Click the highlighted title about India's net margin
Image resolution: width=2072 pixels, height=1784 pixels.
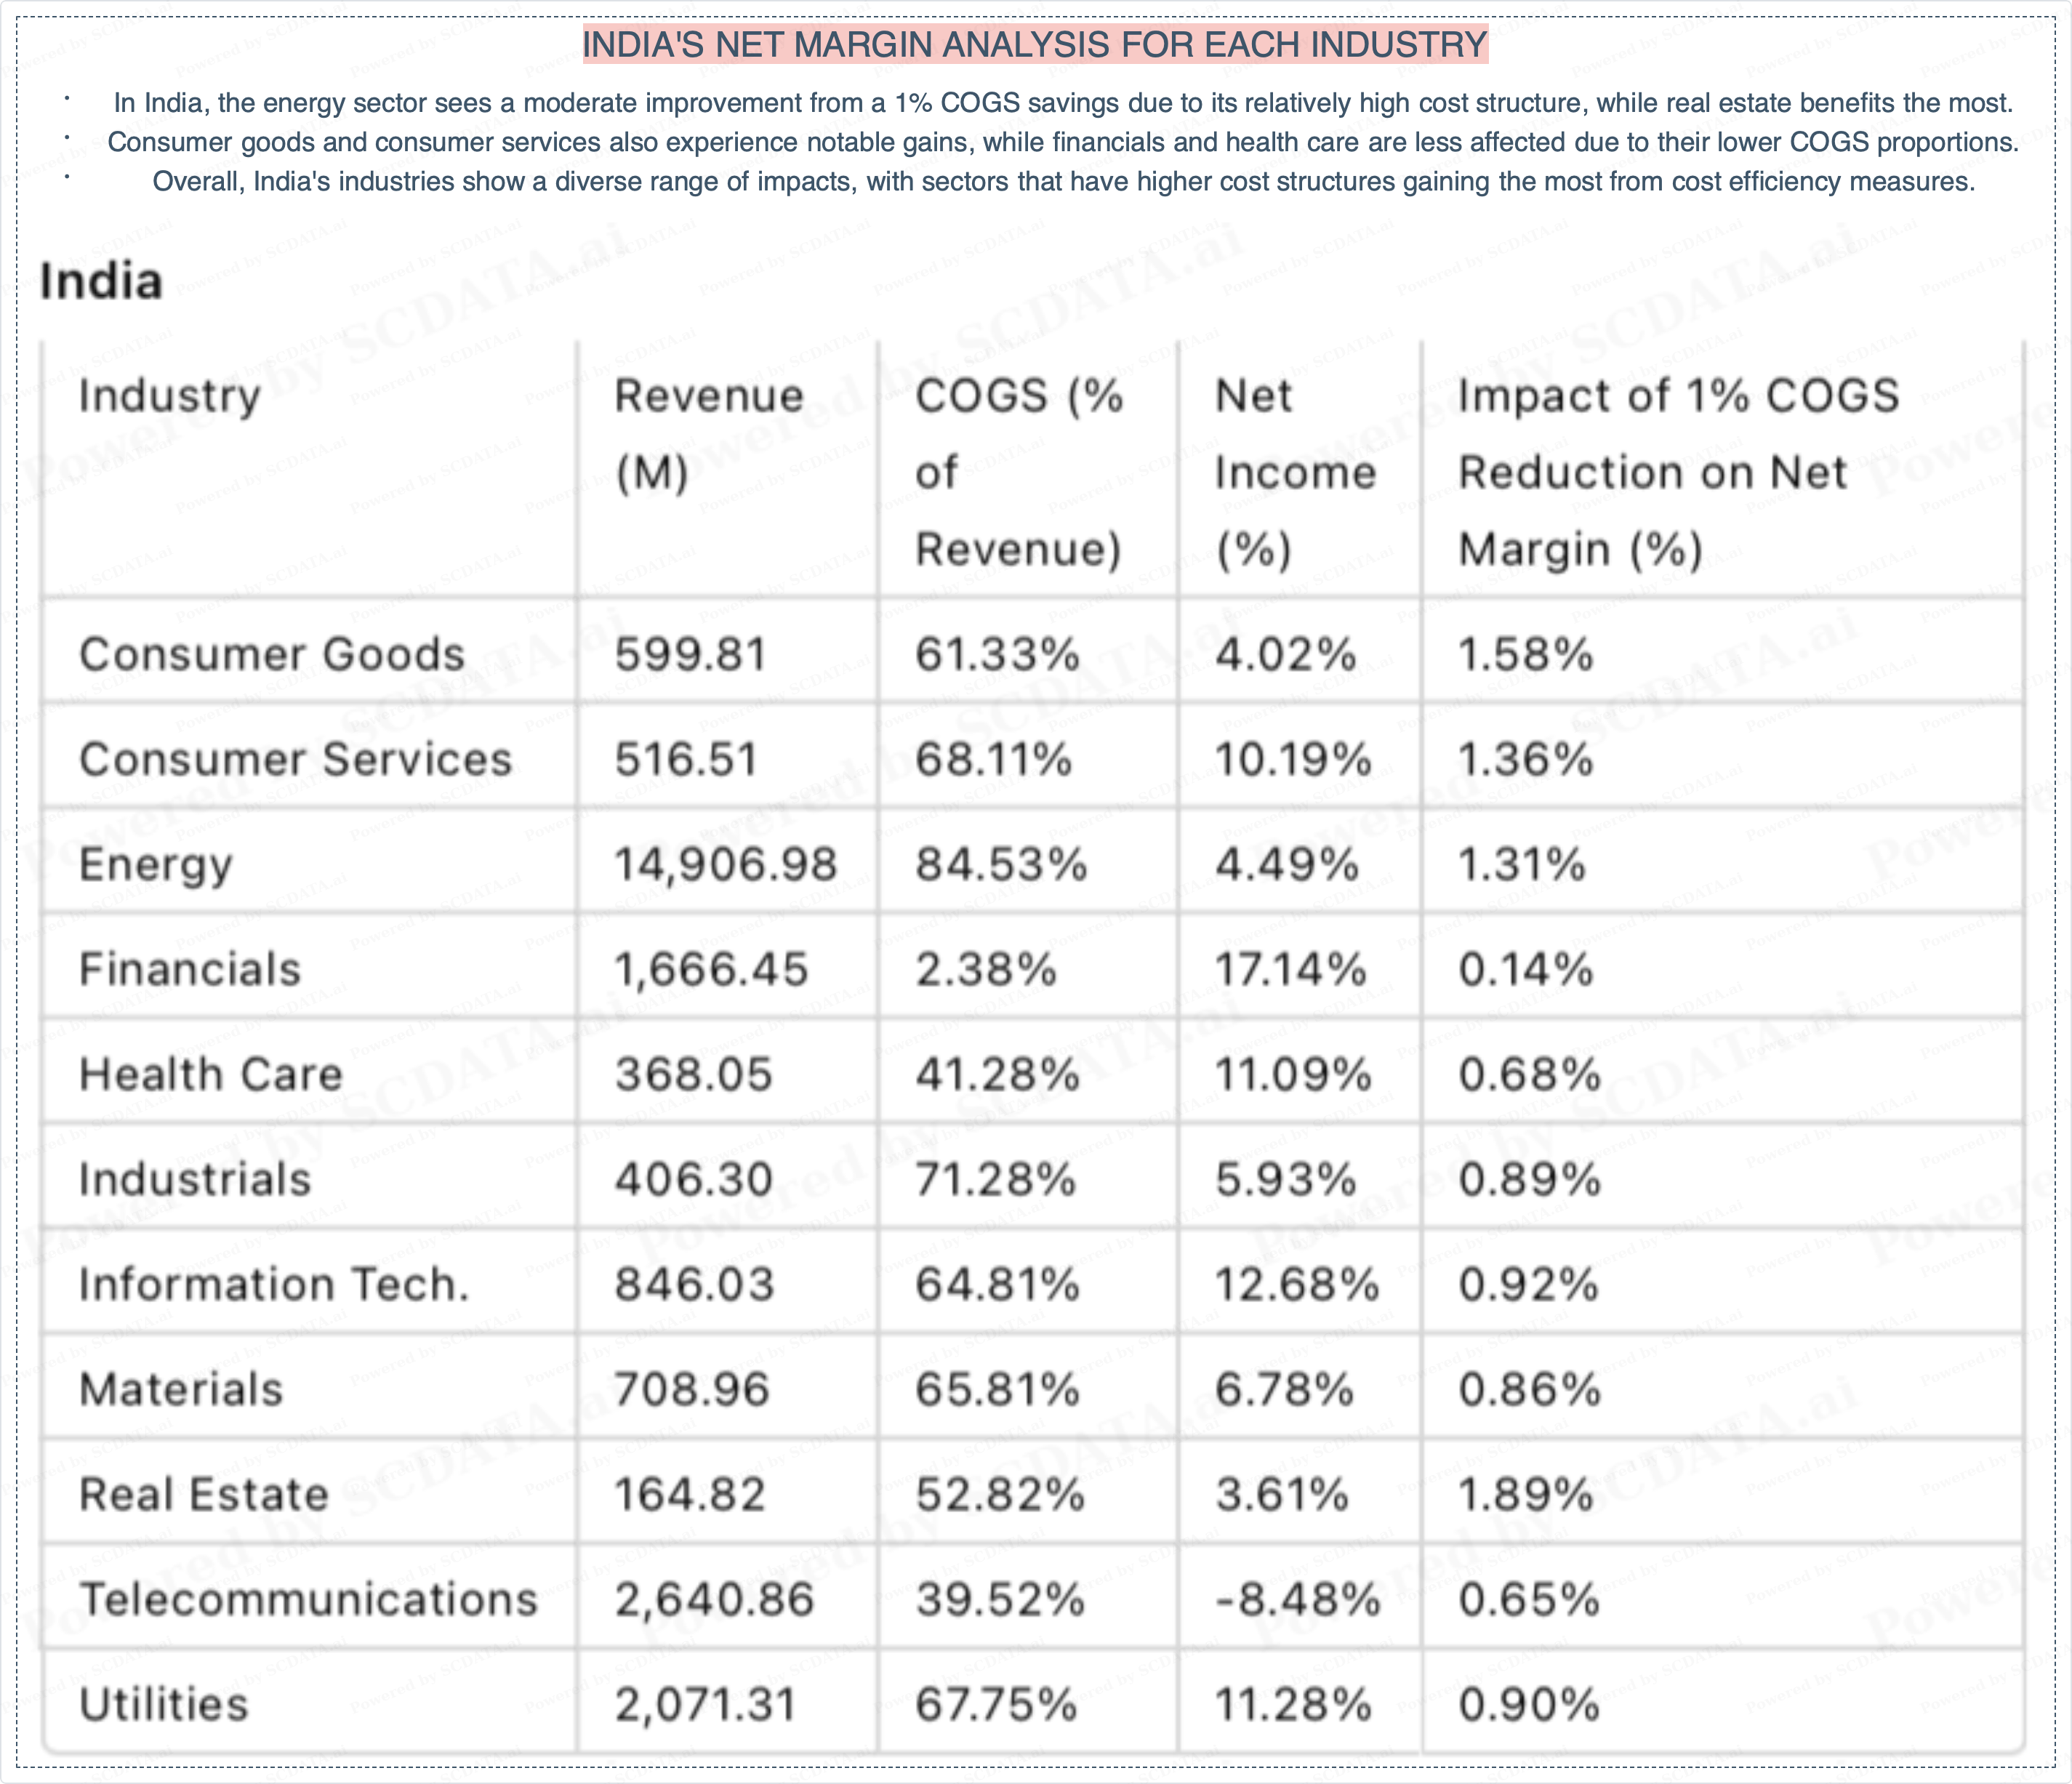(x=1035, y=45)
